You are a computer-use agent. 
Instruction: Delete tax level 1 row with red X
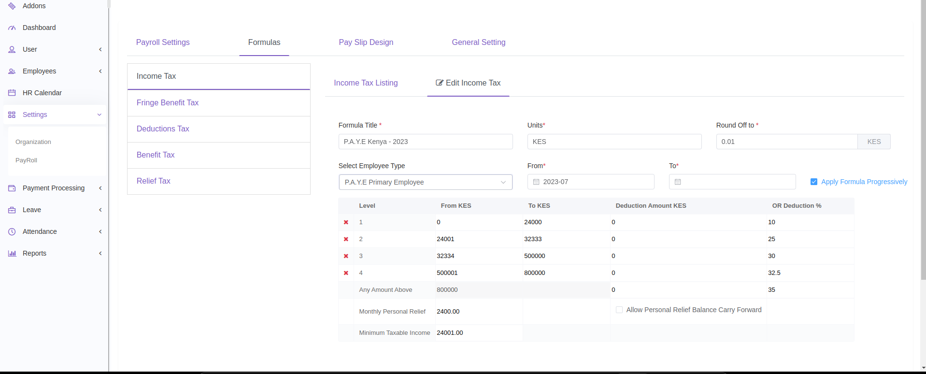(x=346, y=222)
